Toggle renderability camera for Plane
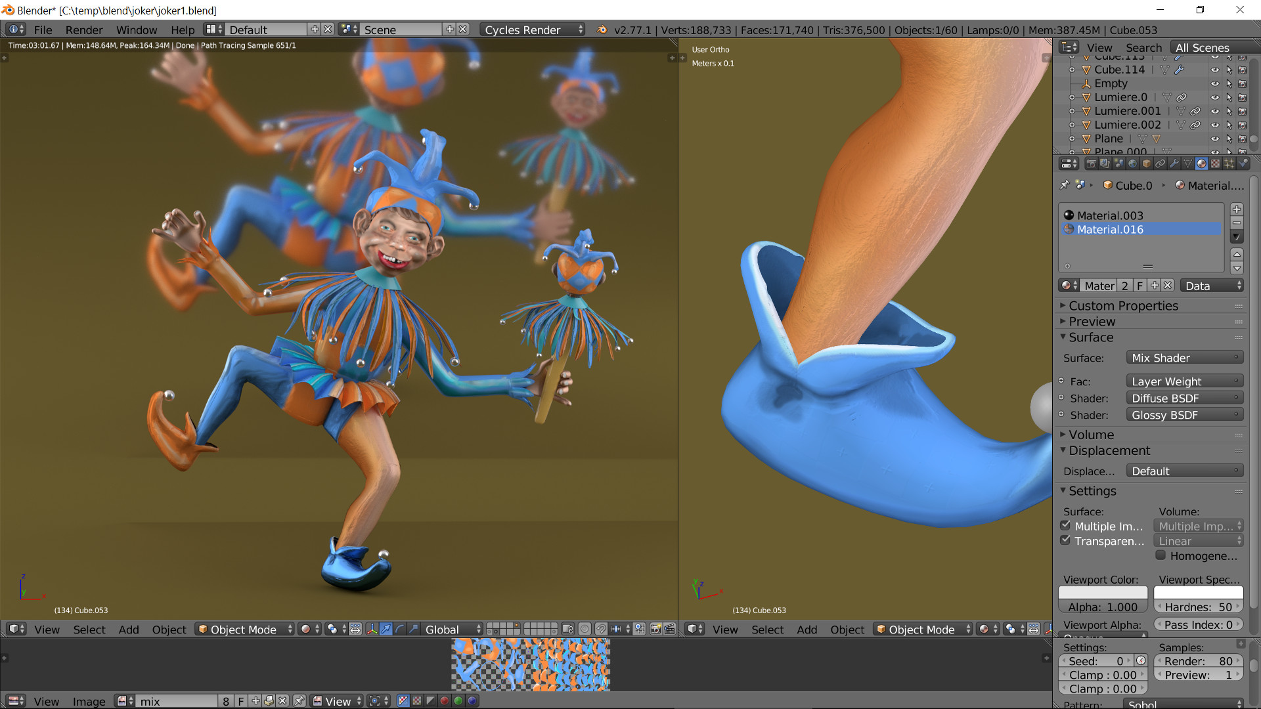Screen dimensions: 1261x709 [x=1242, y=139]
